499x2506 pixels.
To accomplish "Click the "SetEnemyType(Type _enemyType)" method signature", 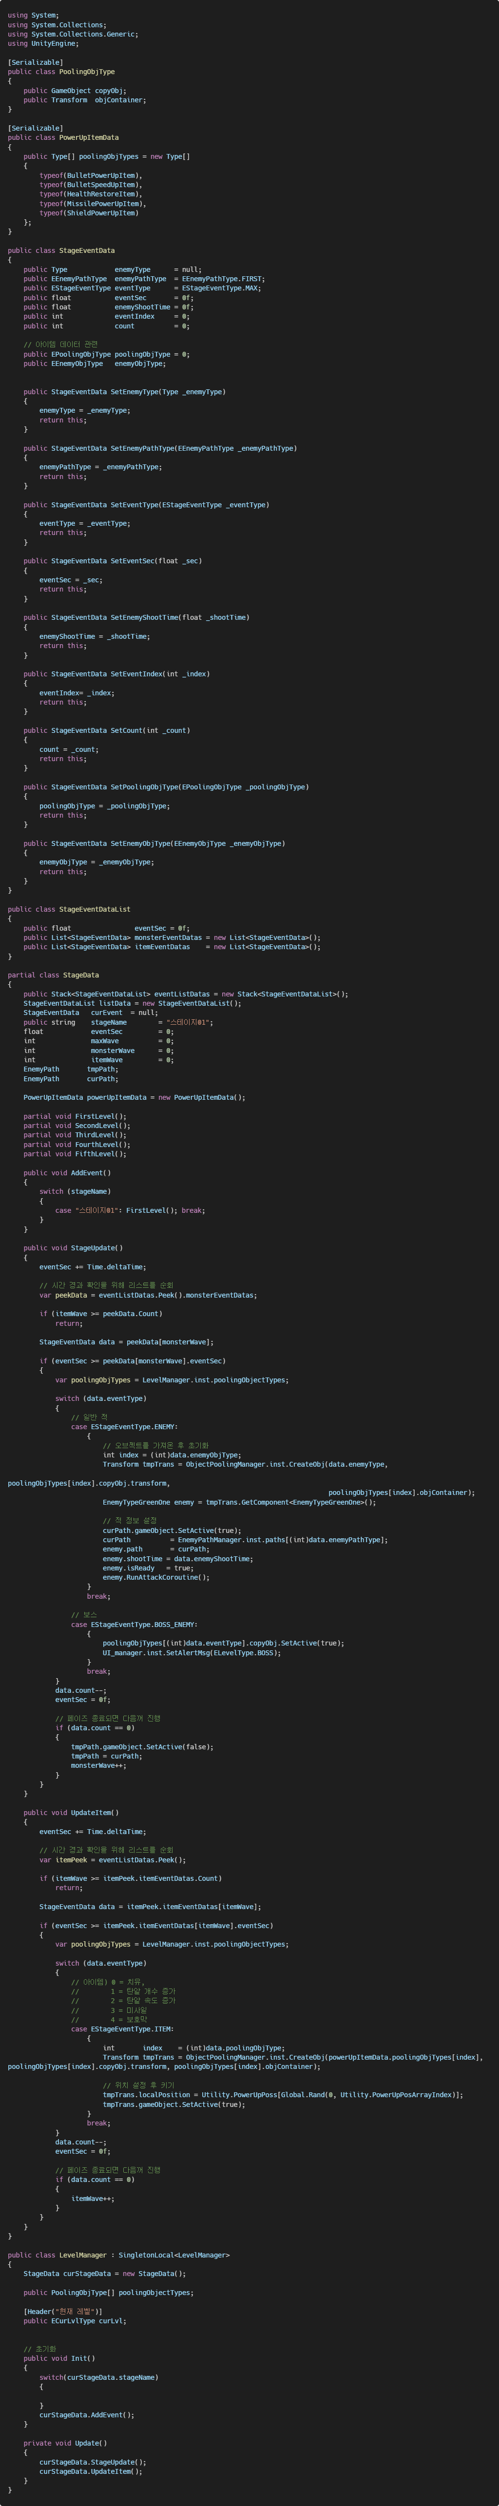I will pyautogui.click(x=125, y=392).
